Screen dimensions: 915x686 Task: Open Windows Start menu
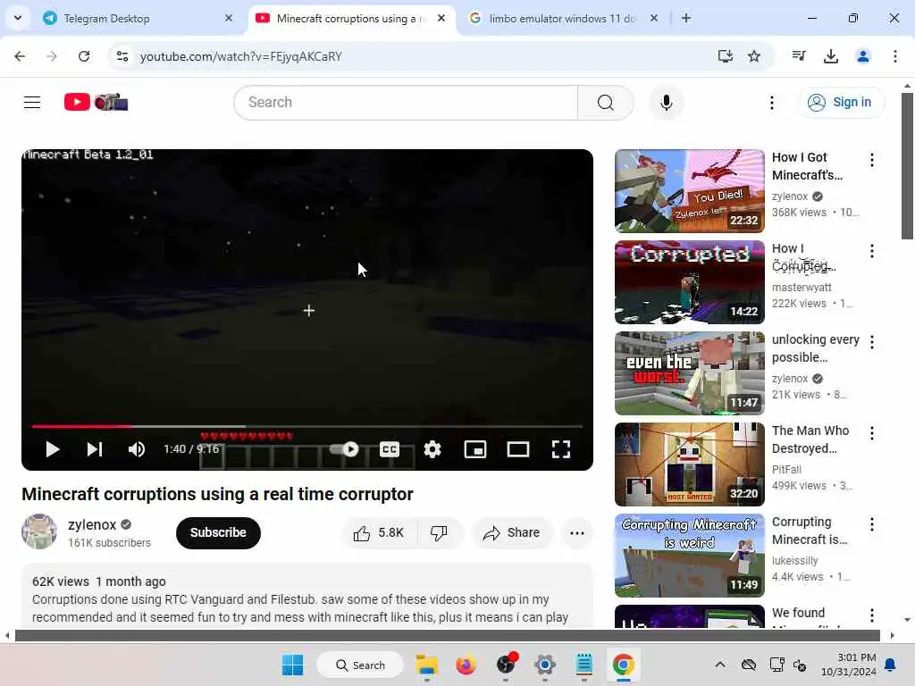[x=292, y=665]
